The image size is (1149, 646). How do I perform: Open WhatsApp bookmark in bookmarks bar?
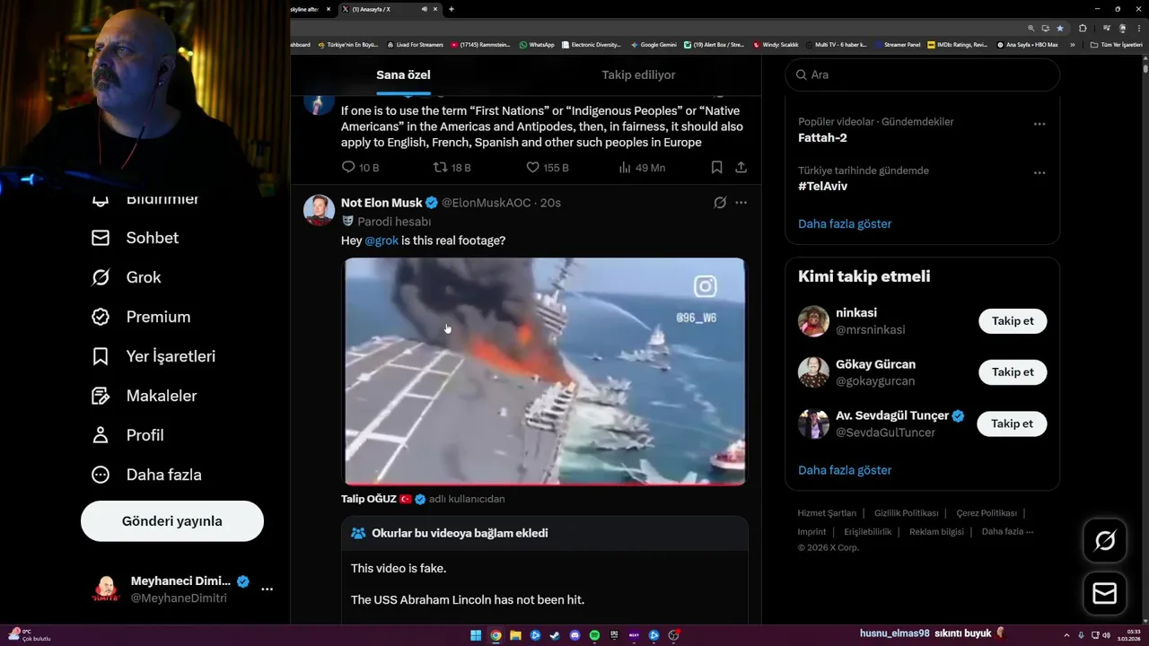pyautogui.click(x=537, y=44)
